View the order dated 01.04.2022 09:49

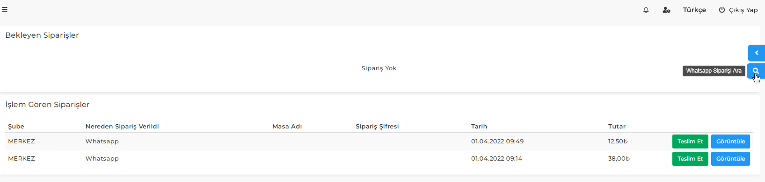730,142
